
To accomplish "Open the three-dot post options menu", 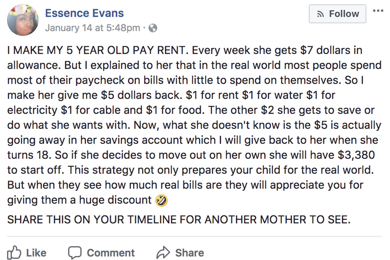I will pos(378,10).
